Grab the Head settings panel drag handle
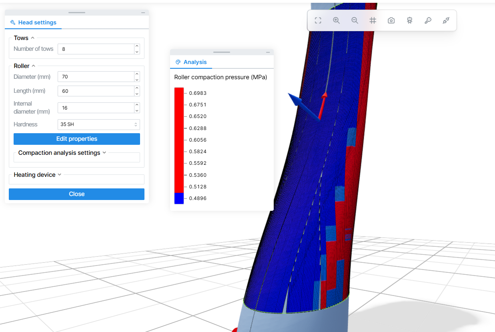The width and height of the screenshot is (495, 332). click(x=77, y=13)
